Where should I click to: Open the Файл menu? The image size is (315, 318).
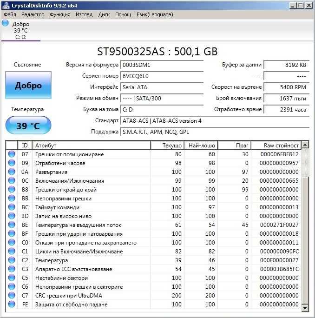(x=10, y=14)
